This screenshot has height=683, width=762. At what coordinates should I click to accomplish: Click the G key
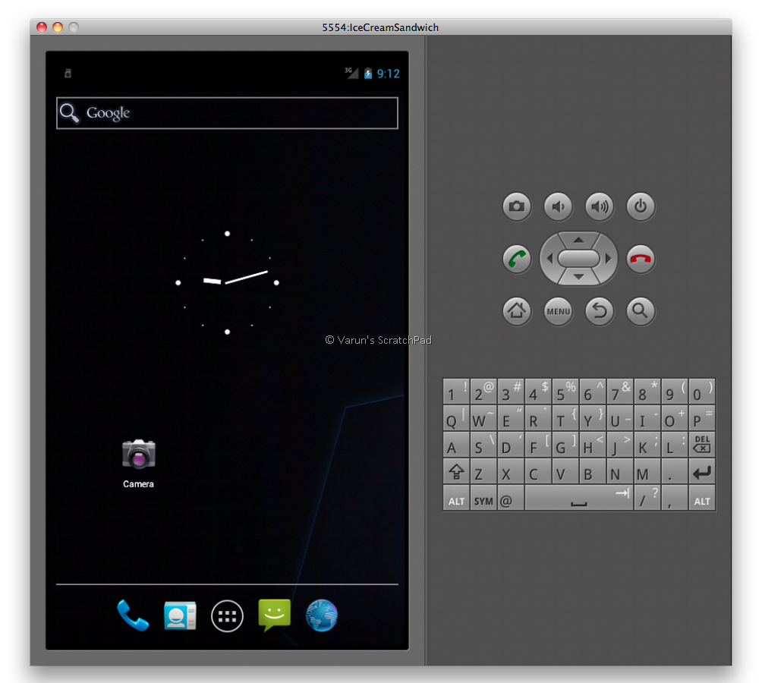pos(565,445)
